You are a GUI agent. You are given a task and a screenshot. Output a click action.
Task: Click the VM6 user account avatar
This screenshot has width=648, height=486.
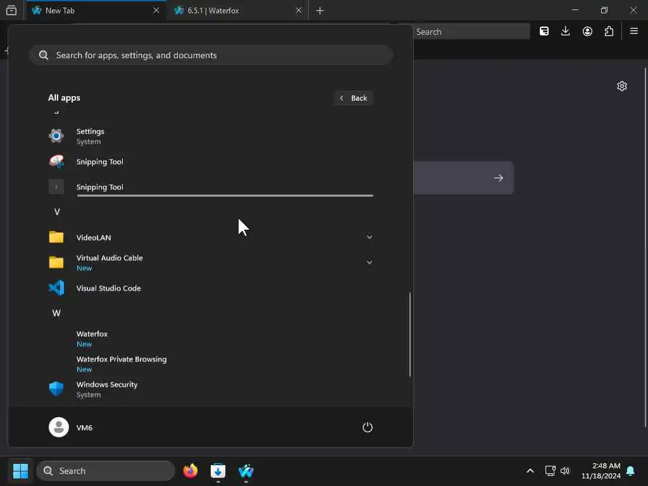pos(59,427)
